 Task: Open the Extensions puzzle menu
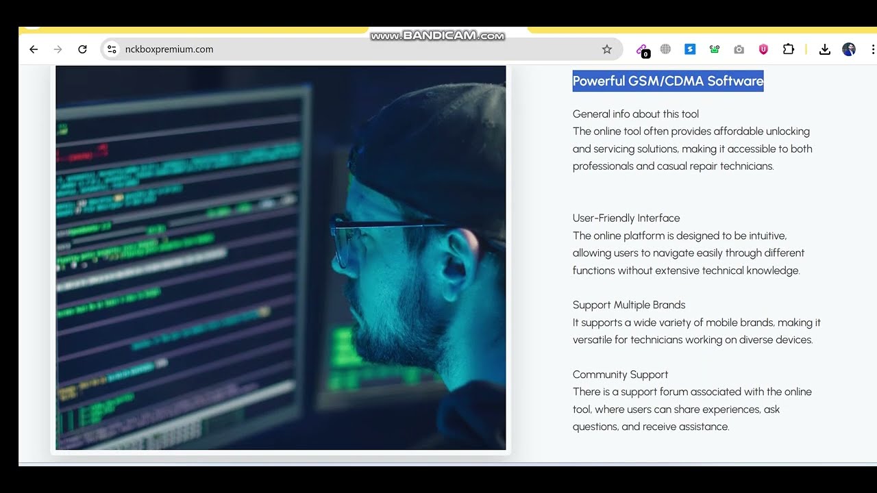click(x=788, y=49)
